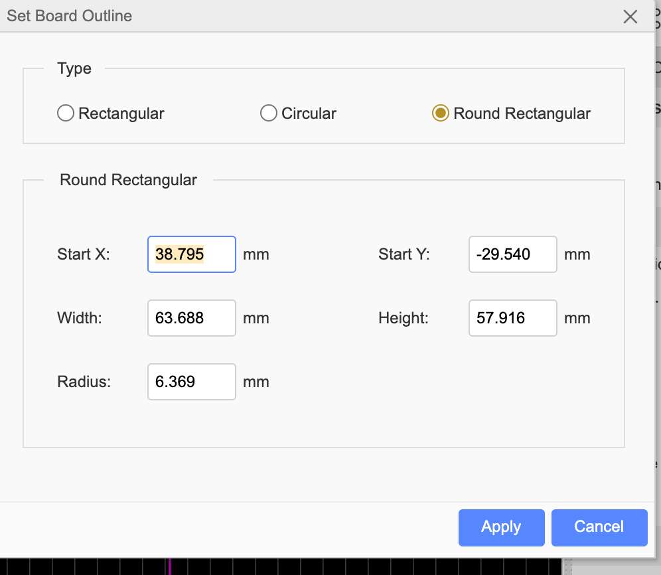Click the Start Y label text
The image size is (661, 575).
tap(404, 254)
